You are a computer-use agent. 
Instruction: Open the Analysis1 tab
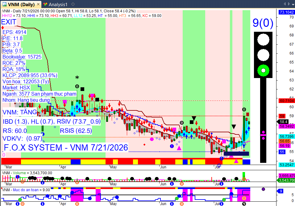58,4
